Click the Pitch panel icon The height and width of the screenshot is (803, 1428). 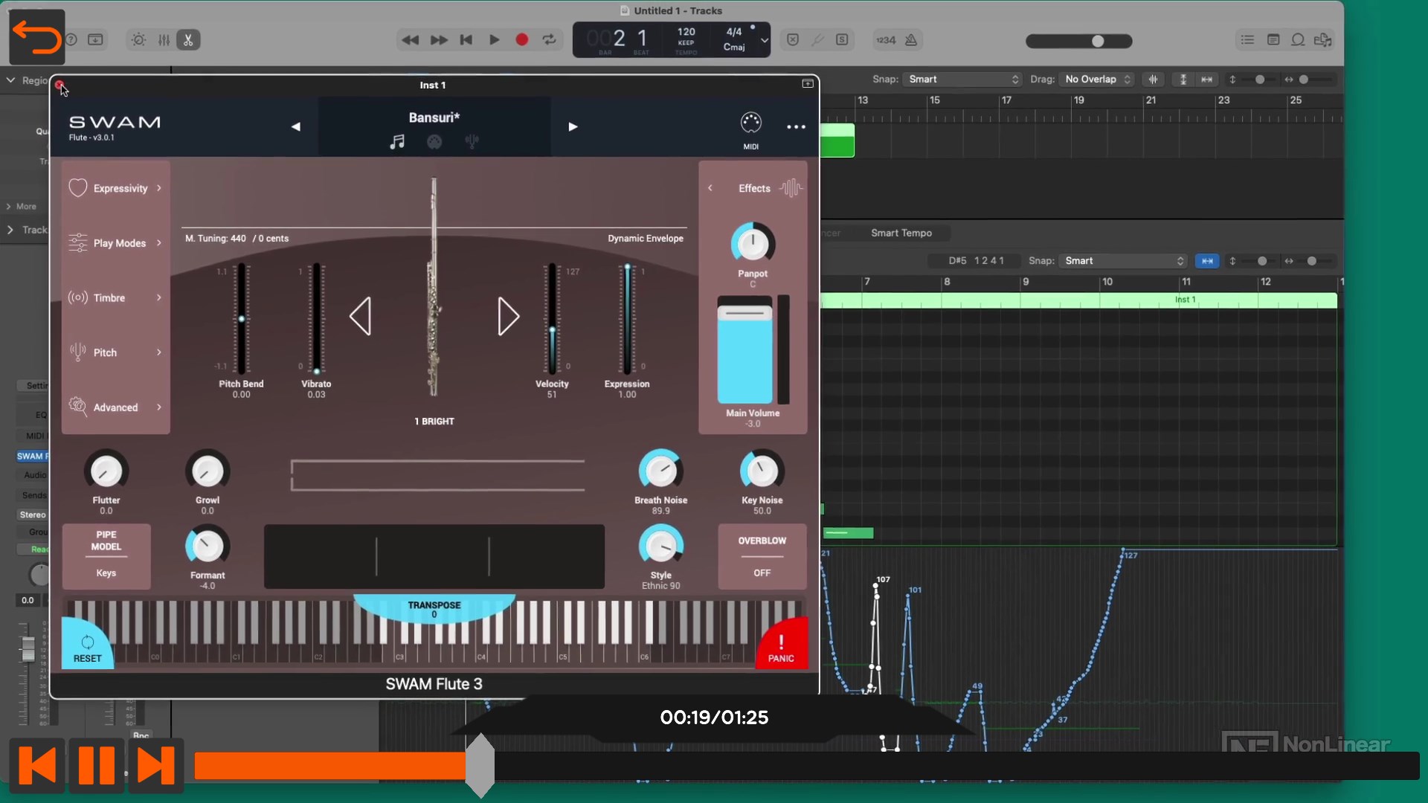(77, 352)
